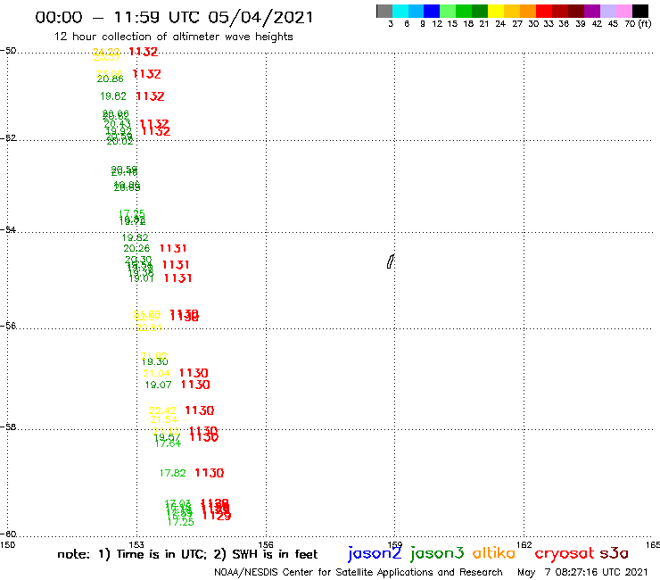Click the '-58' latitude axis label
This screenshot has height=580, width=660.
(8, 427)
